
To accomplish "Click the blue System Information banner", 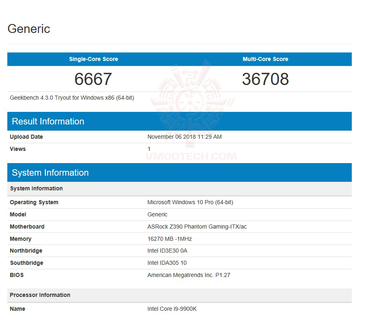I will 180,172.
